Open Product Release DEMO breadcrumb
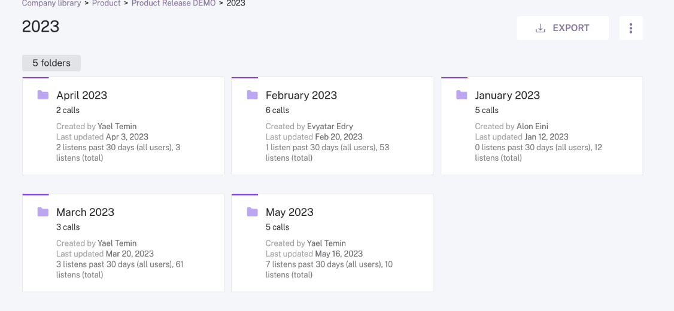674x311 pixels. pos(174,4)
